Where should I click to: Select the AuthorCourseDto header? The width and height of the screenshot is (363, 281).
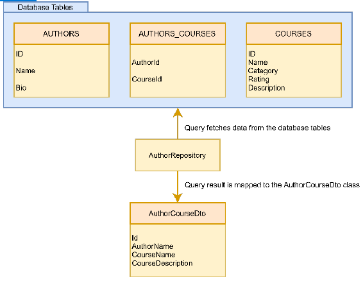(178, 214)
